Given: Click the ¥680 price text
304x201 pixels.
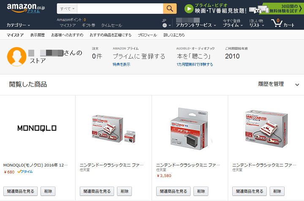Looking at the screenshot, I should pos(9,172).
